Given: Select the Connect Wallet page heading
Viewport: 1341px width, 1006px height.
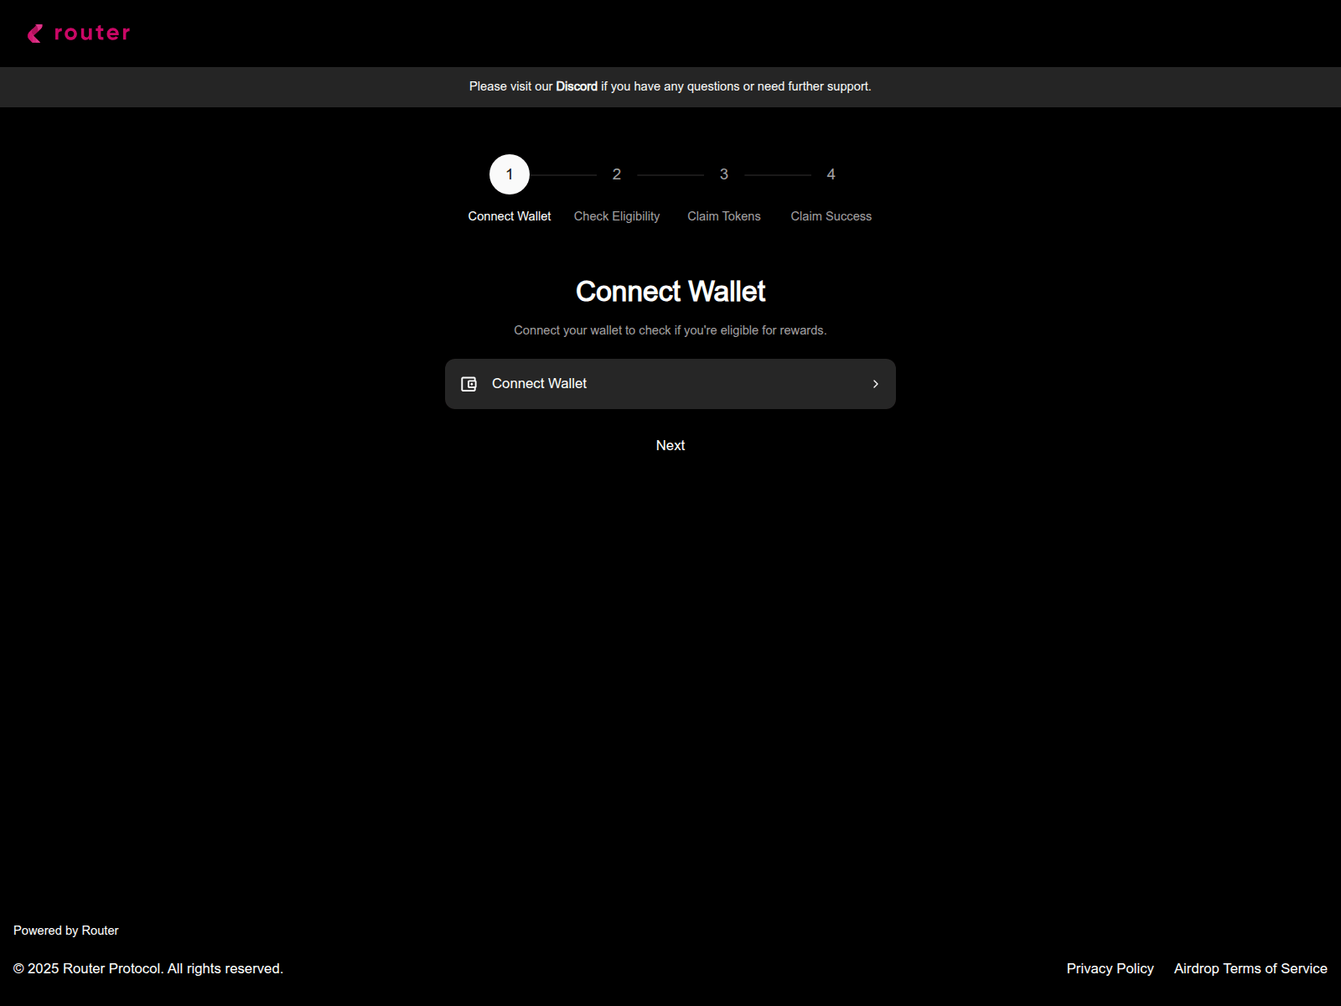Looking at the screenshot, I should 670,290.
